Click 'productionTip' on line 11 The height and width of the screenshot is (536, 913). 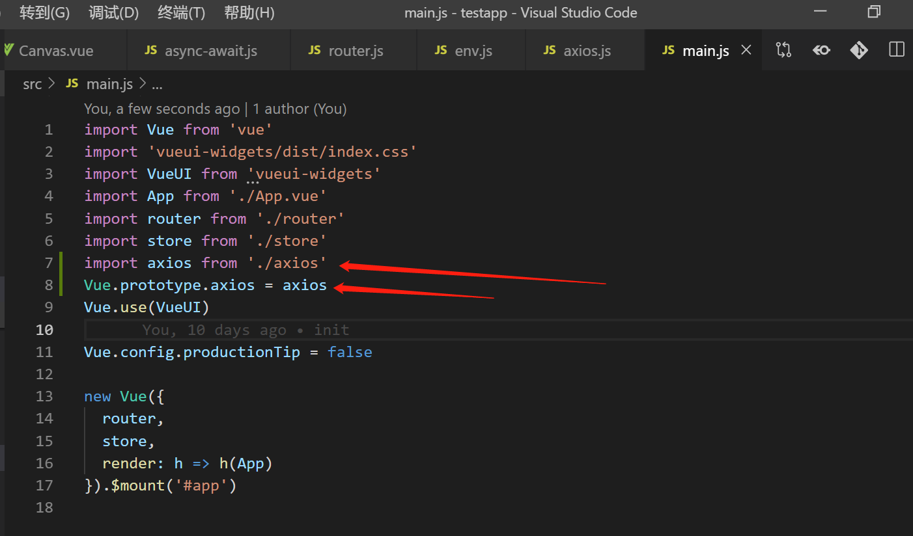pos(242,352)
